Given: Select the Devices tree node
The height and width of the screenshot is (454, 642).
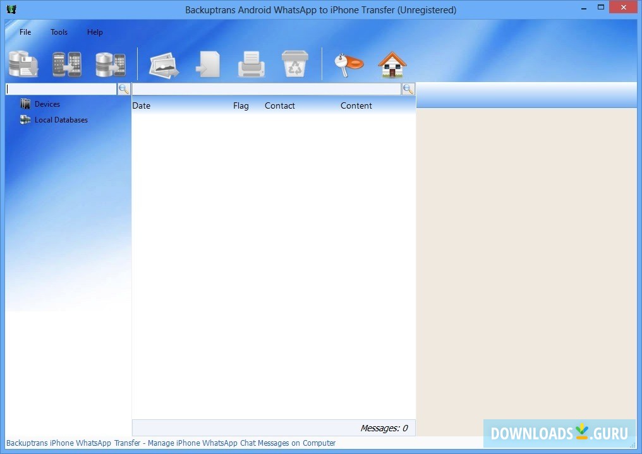Looking at the screenshot, I should pos(47,104).
